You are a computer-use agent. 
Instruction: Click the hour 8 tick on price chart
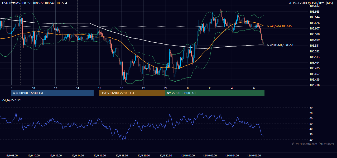11,88
